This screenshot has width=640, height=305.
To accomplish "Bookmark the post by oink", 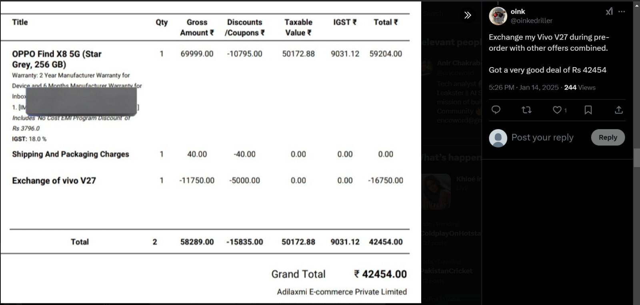I will pos(588,110).
